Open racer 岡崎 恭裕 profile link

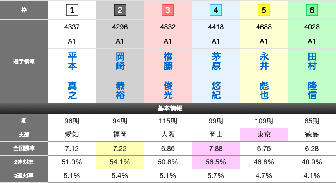[120, 76]
